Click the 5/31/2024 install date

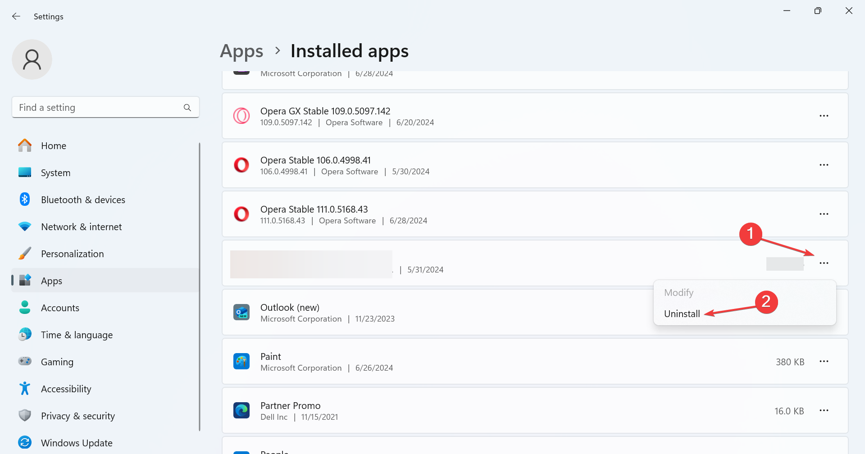click(x=425, y=269)
